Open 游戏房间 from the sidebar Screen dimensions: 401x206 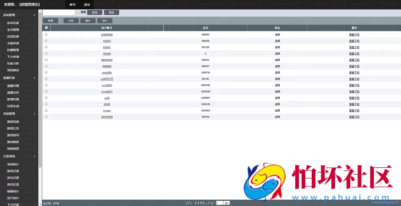(13, 135)
